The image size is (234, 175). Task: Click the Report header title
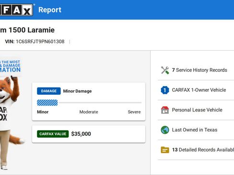click(x=50, y=10)
